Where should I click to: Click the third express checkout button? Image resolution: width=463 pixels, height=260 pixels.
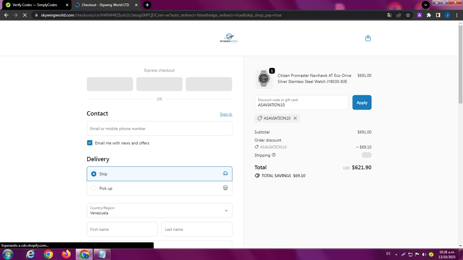(209, 84)
